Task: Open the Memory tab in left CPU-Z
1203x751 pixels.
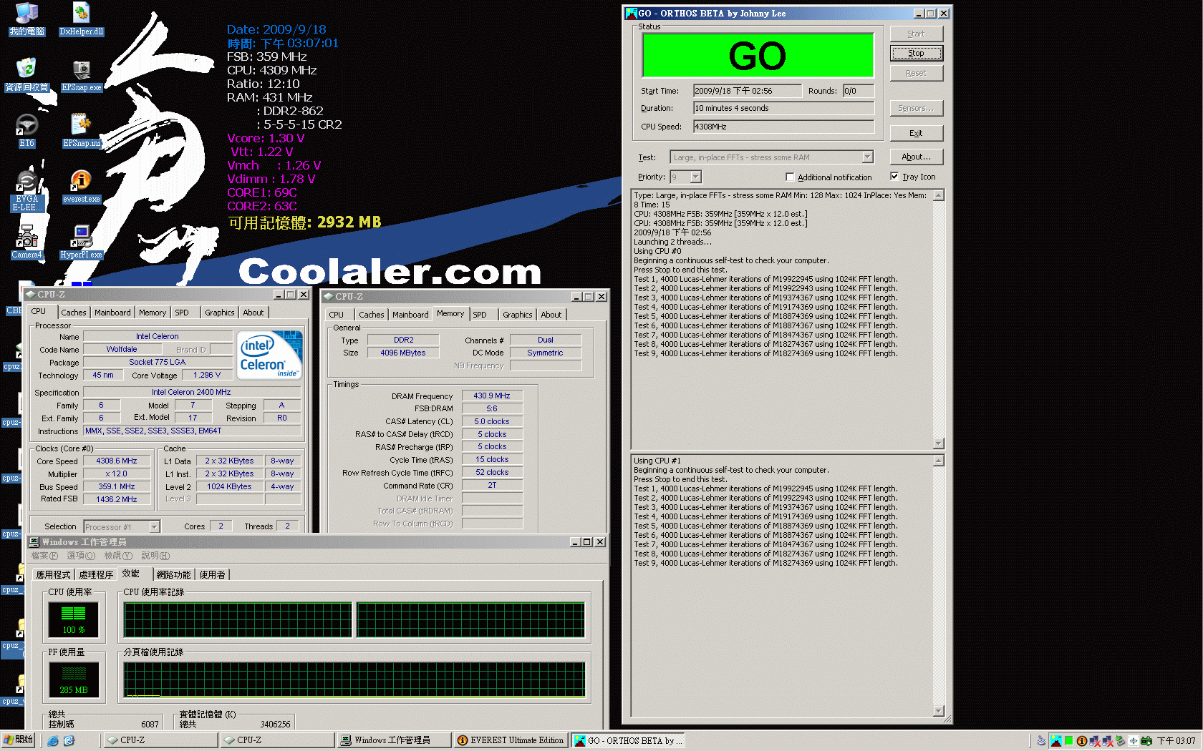Action: [x=153, y=313]
